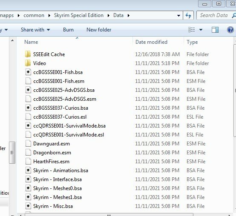Navigate to Skyrim Special Edition breadcrumb
Screen dimensions: 236x216
(79, 15)
